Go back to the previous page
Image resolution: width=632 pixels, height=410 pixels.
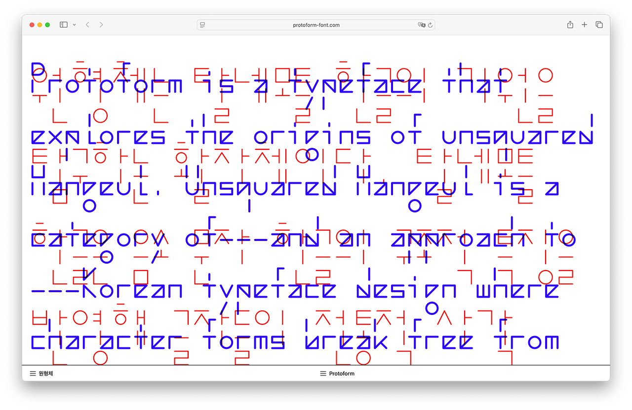(x=87, y=25)
